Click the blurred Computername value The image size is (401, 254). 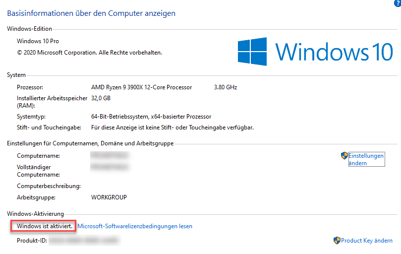[x=110, y=155]
